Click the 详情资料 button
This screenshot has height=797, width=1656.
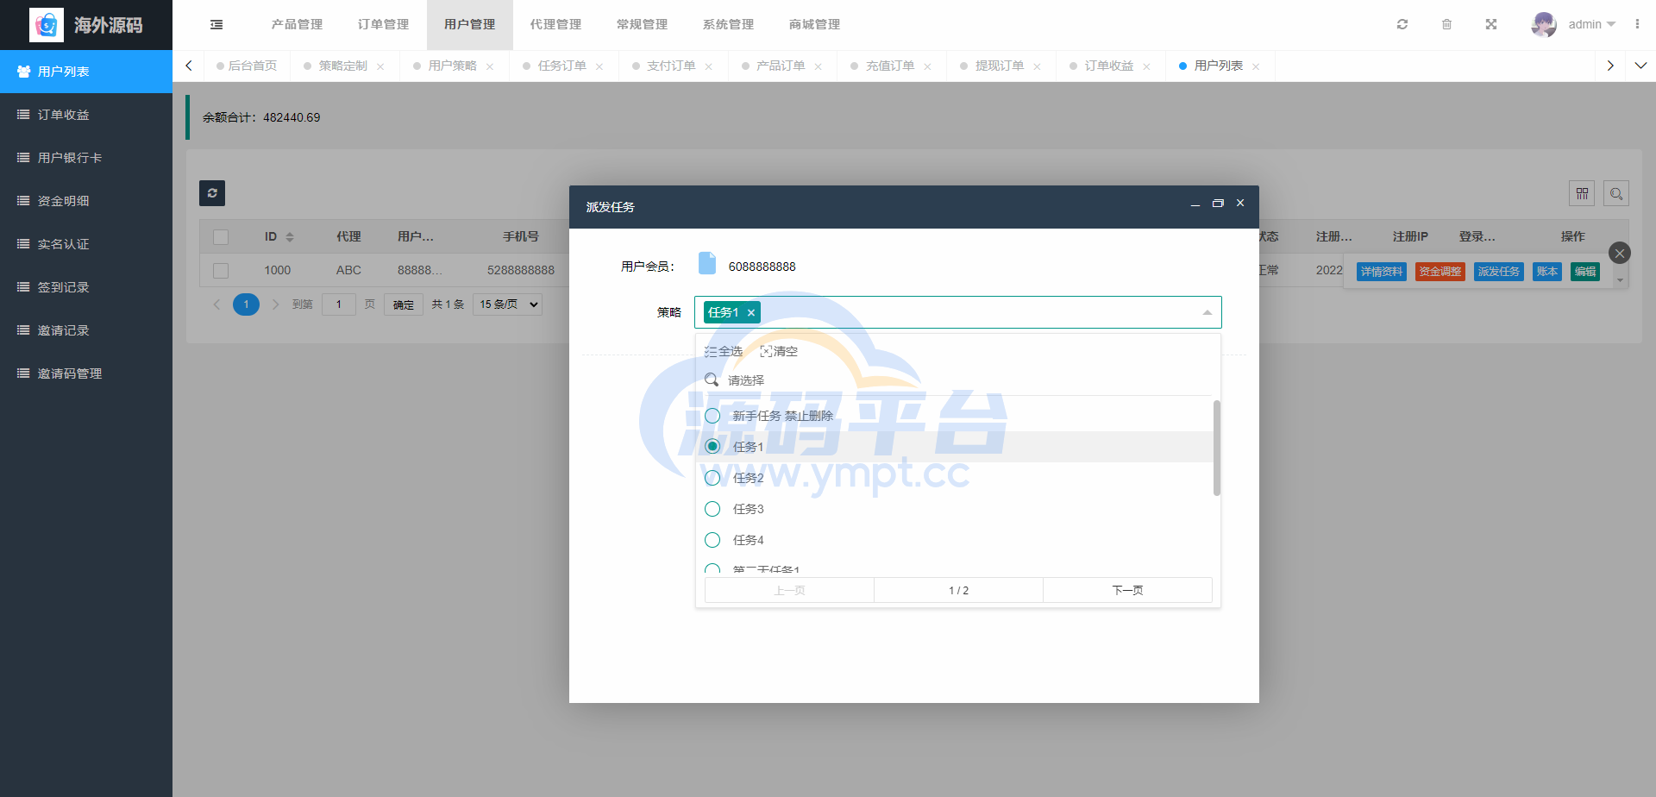click(1382, 272)
